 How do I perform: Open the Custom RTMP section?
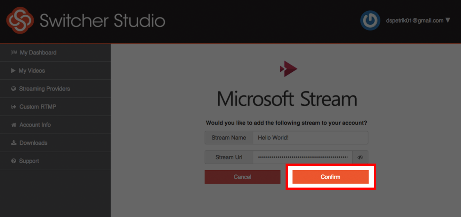point(55,107)
